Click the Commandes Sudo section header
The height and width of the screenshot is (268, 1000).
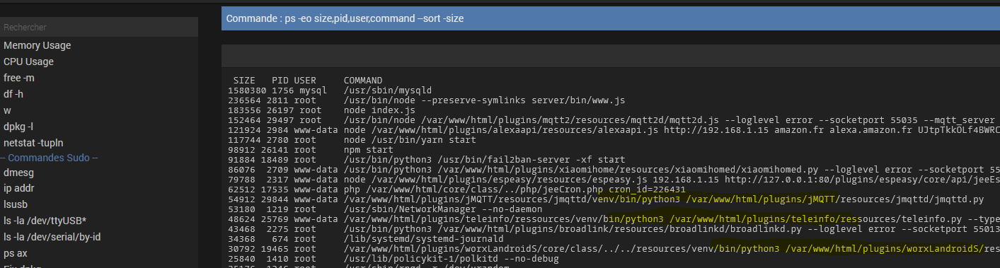(49, 158)
